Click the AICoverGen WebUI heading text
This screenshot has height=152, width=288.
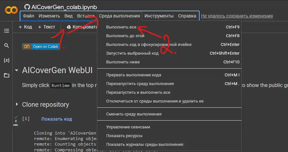point(57,70)
